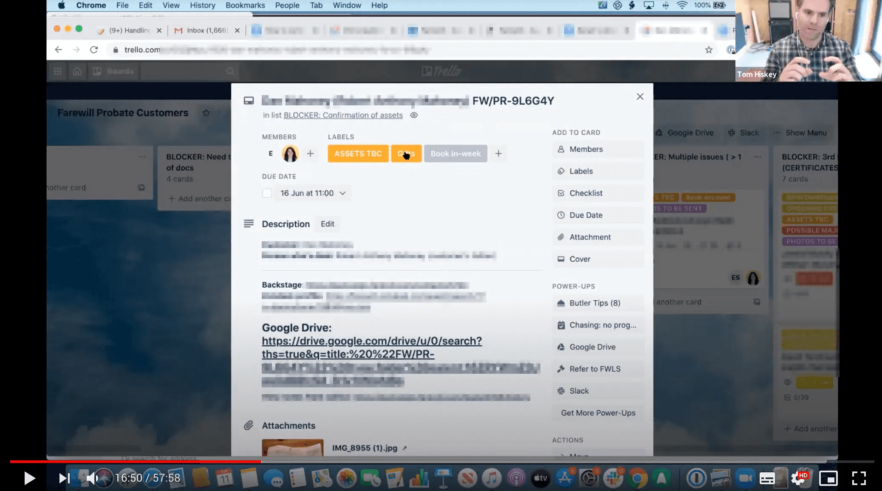The height and width of the screenshot is (491, 882).
Task: Close the card with the X icon
Action: pyautogui.click(x=640, y=96)
